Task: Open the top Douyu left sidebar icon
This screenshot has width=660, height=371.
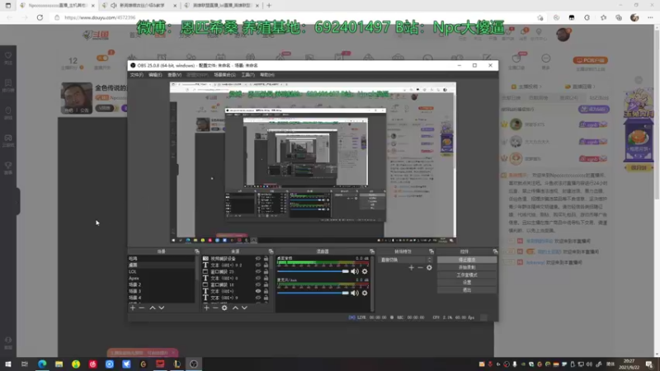Action: coord(8,58)
